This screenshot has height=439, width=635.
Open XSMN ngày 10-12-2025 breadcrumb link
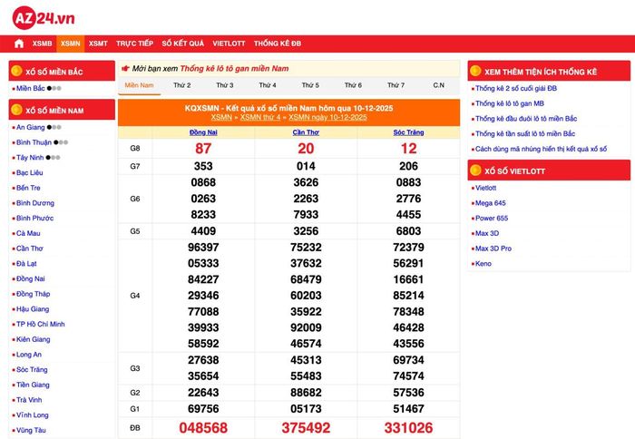click(327, 117)
